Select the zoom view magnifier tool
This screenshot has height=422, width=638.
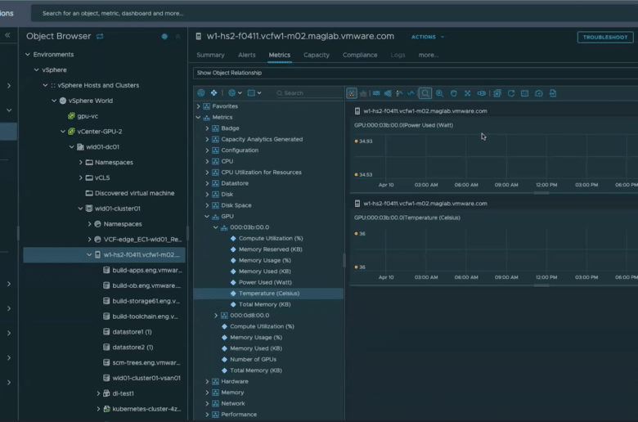425,93
